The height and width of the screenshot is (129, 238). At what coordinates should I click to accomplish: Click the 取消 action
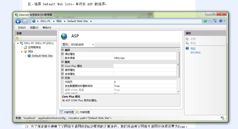coord(193,43)
